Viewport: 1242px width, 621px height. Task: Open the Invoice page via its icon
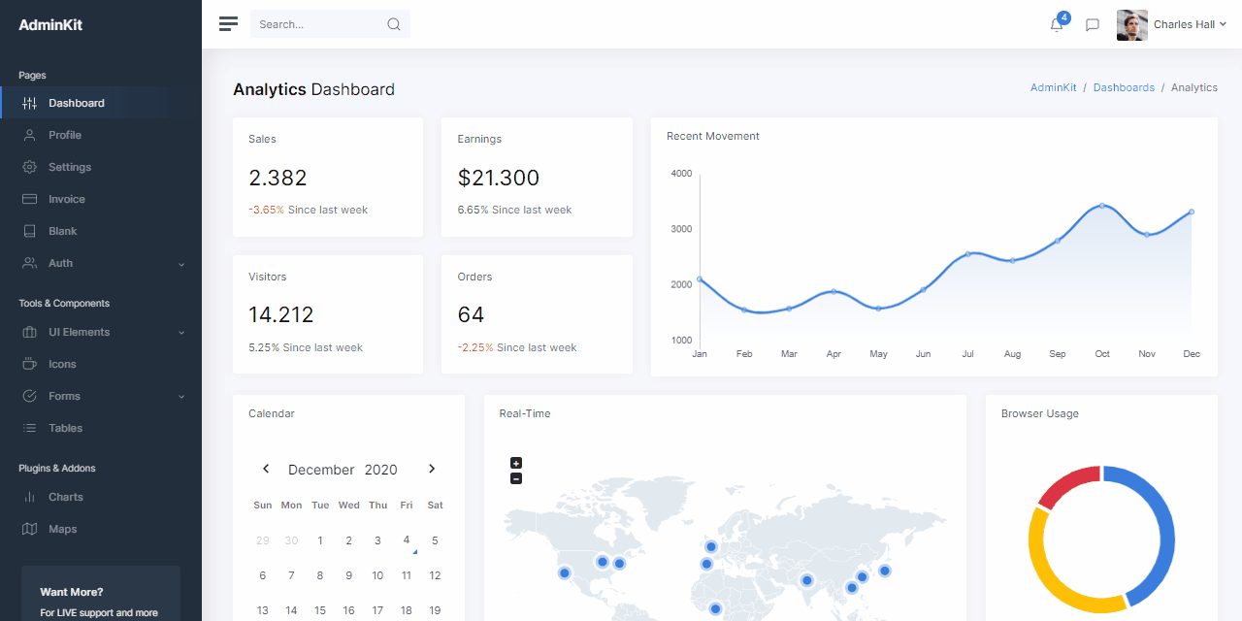point(30,199)
